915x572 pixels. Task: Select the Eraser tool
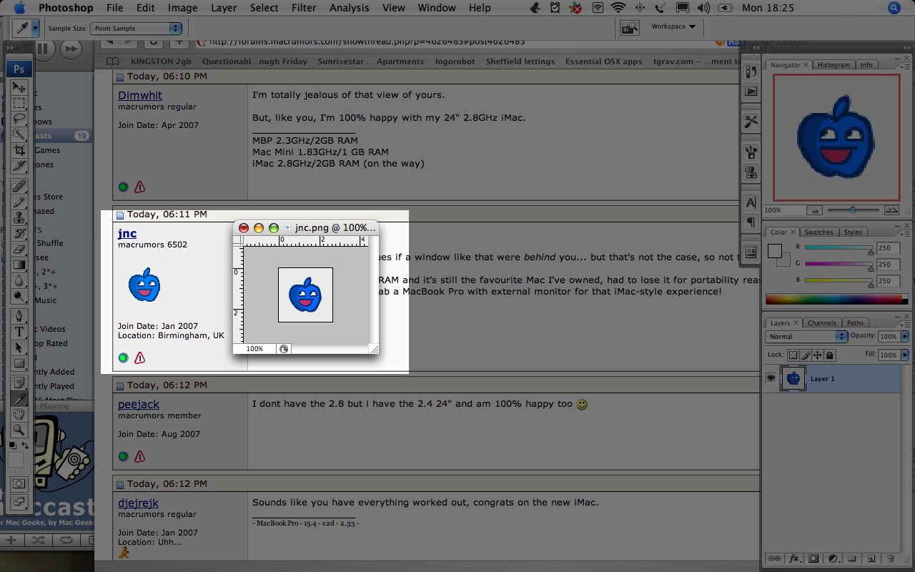tap(19, 250)
